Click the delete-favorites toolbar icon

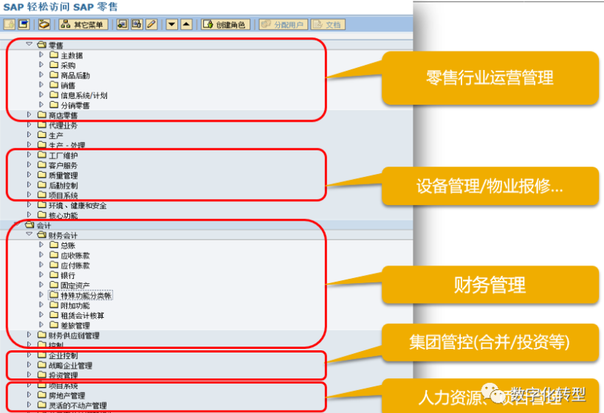point(137,24)
